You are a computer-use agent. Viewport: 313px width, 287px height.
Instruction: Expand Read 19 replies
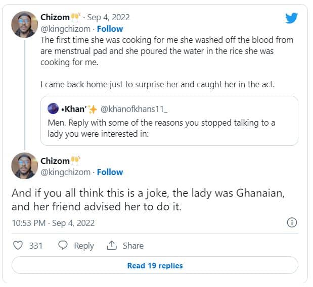(155, 265)
